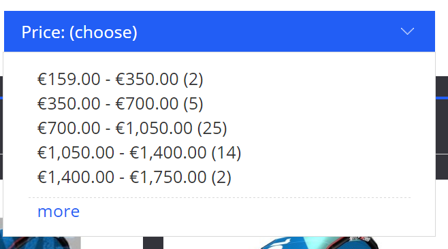Click the "(choose)" placeholder text
The image size is (448, 249).
[103, 32]
